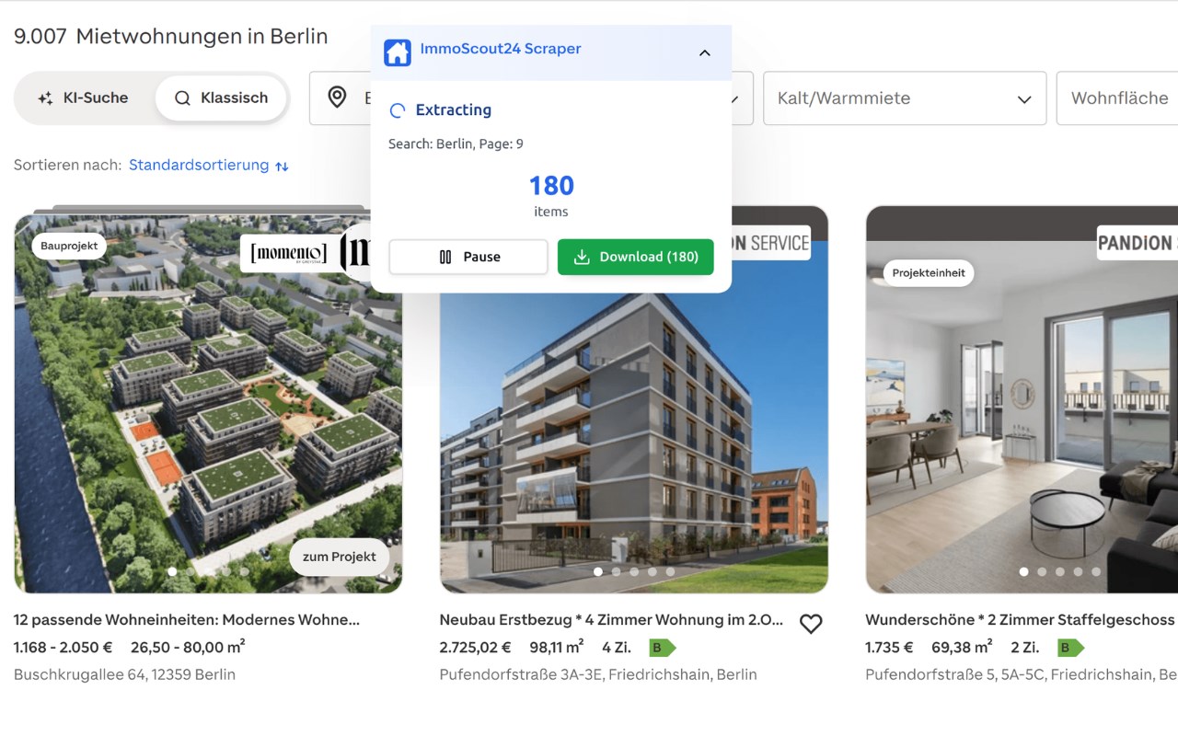Click the location pin icon
Screen dimensions: 1178x736
point(338,98)
